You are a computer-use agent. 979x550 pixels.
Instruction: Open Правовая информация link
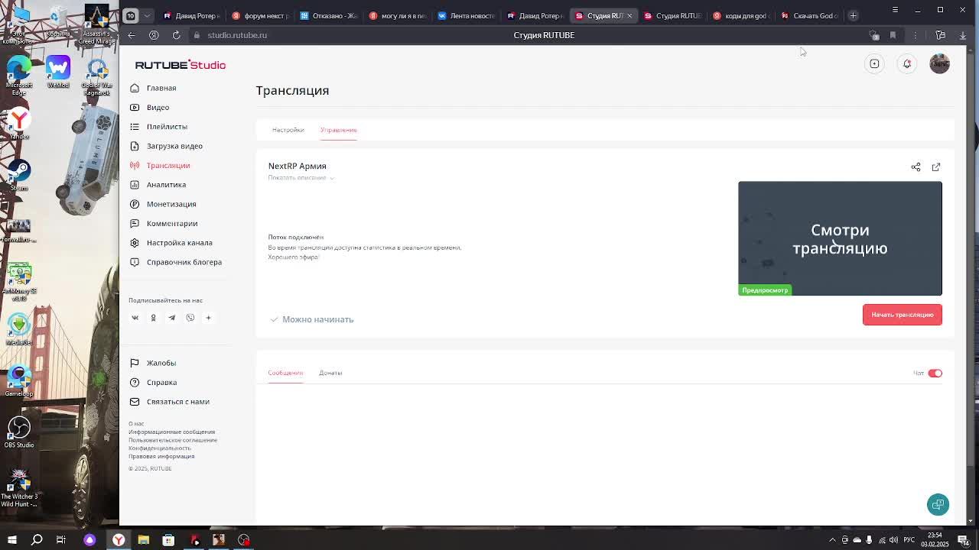[161, 456]
